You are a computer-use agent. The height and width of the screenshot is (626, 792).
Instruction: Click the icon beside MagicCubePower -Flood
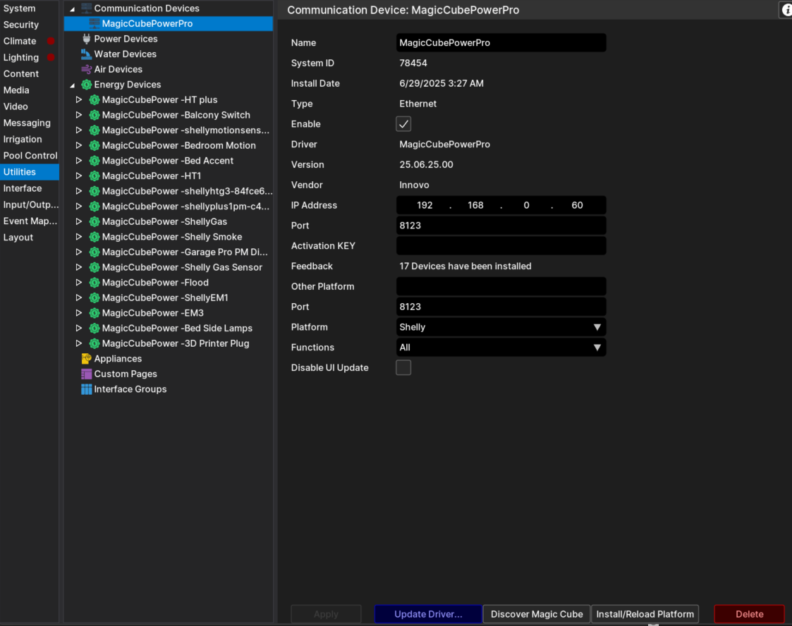tap(95, 282)
